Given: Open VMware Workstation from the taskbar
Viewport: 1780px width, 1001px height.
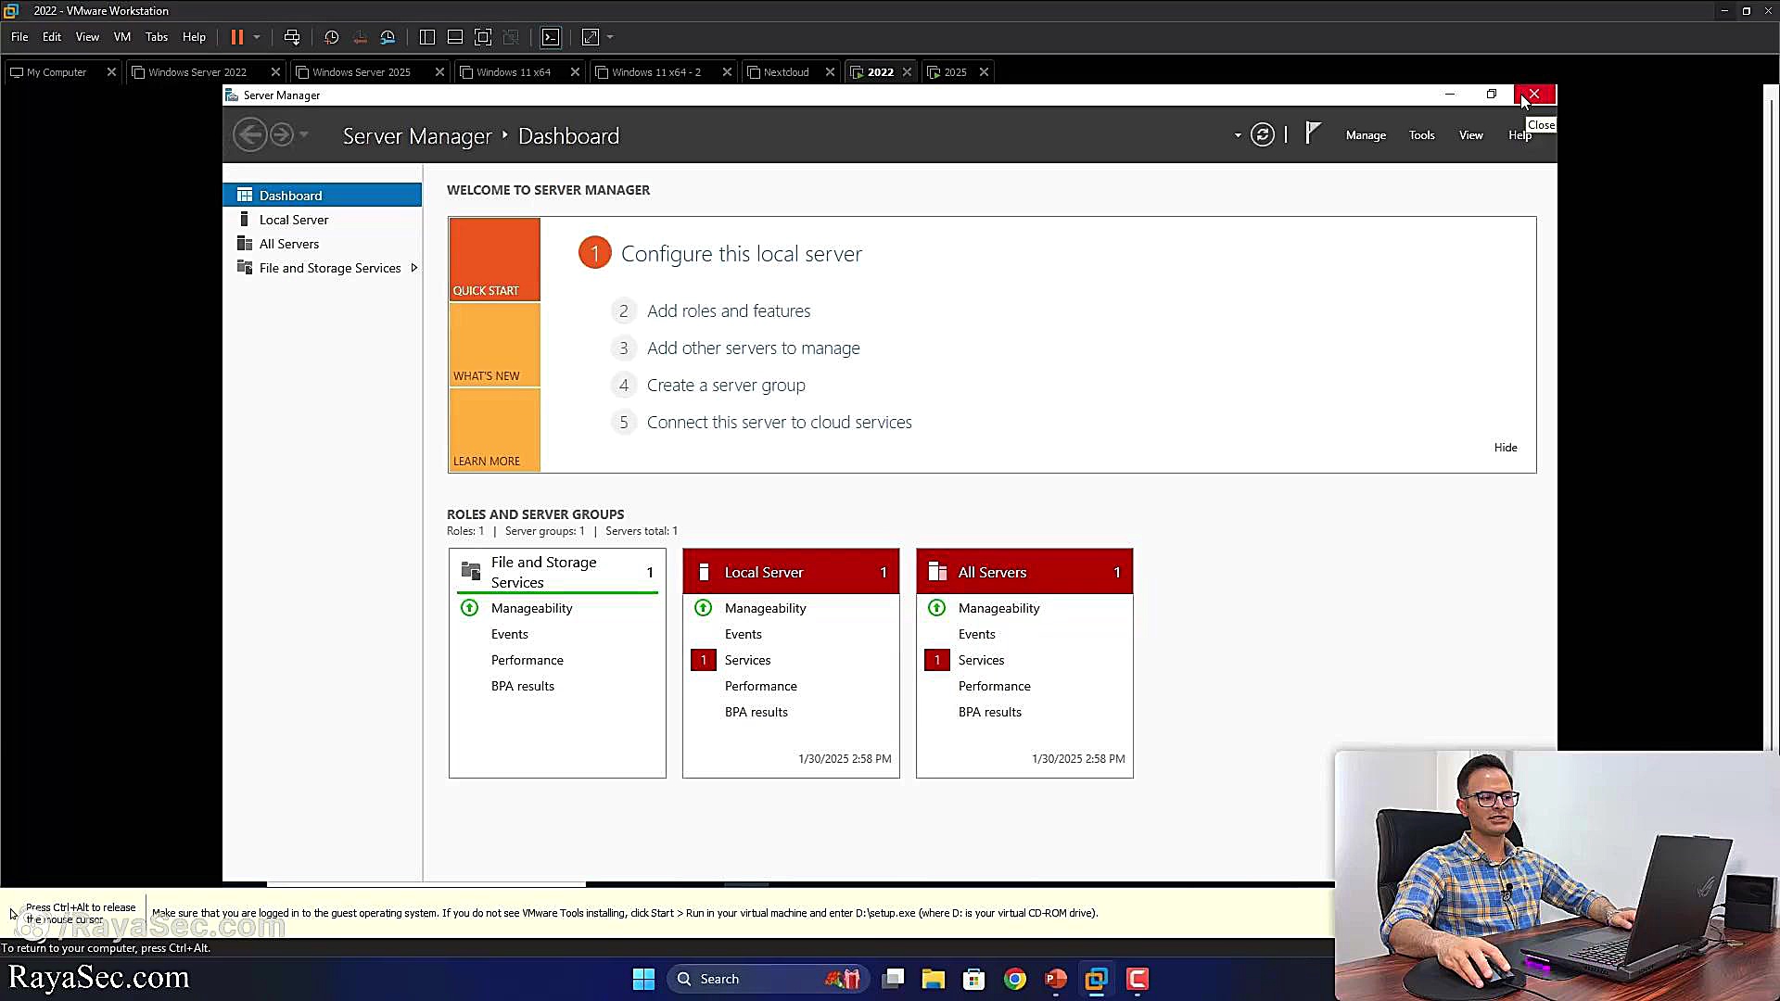Looking at the screenshot, I should coord(1097,979).
